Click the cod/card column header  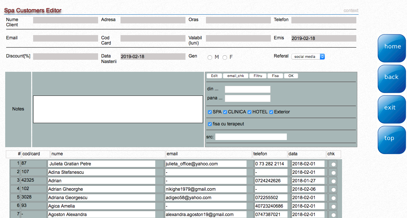36,154
